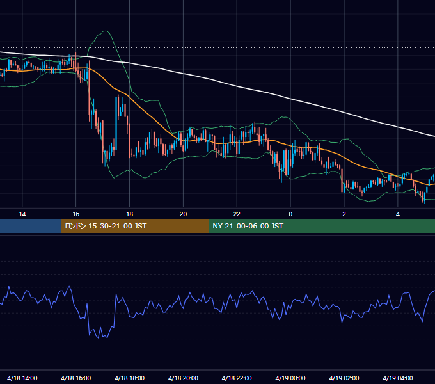Screen dimensions: 435x384
Task: Click the date label 4/19 04:00
Action: click(398, 378)
